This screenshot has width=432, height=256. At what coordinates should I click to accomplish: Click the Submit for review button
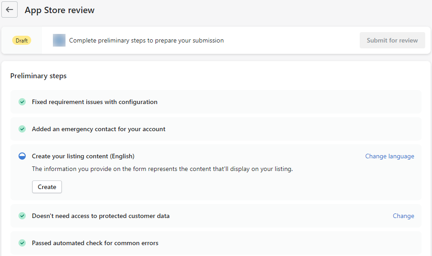[x=392, y=40]
